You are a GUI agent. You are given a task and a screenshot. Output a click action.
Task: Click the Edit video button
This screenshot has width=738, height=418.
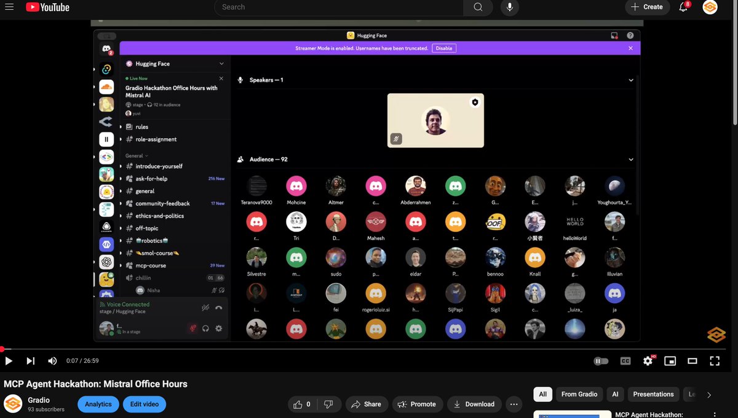(x=145, y=404)
